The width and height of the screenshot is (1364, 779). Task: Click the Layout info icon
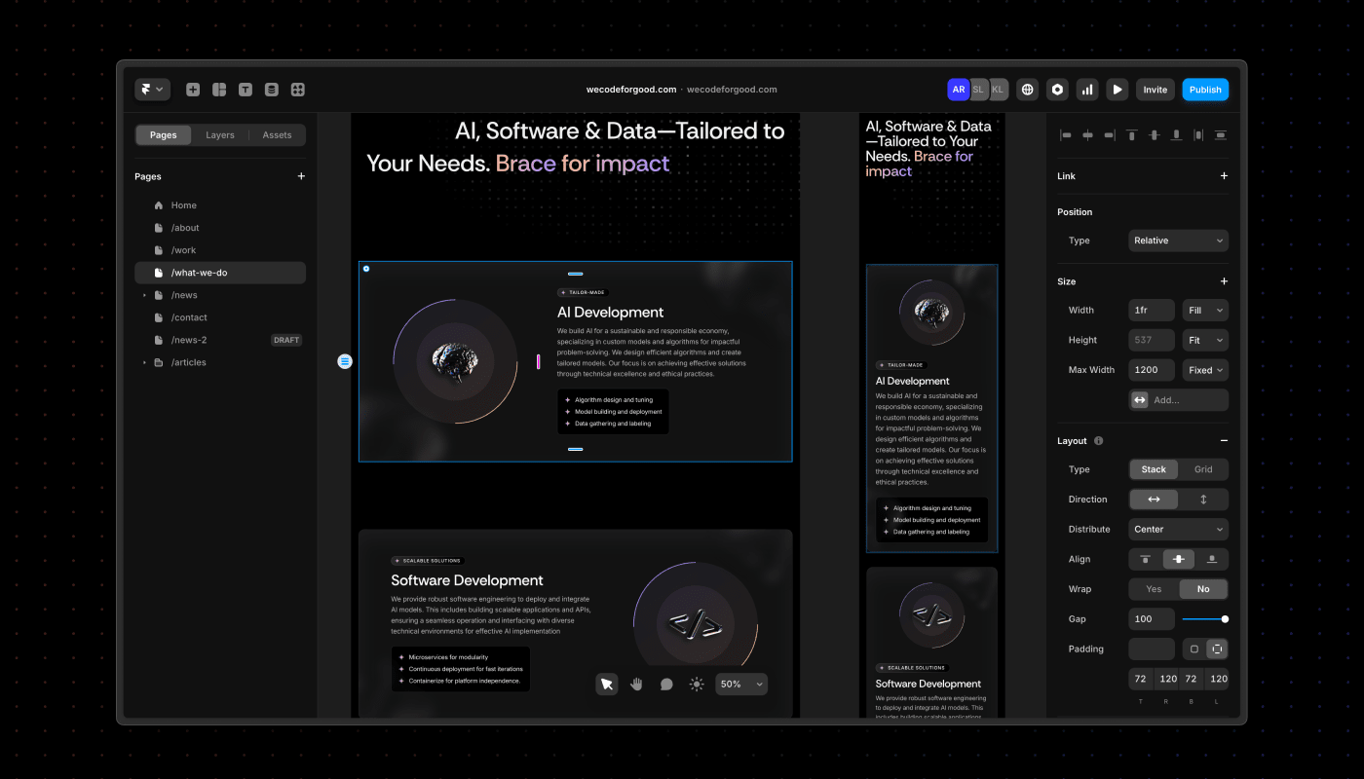[x=1099, y=441]
